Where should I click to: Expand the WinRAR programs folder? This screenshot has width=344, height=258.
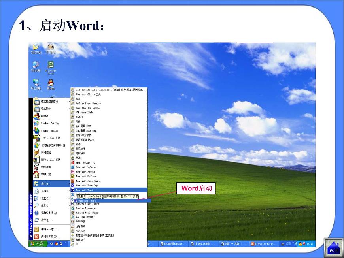click(109, 117)
